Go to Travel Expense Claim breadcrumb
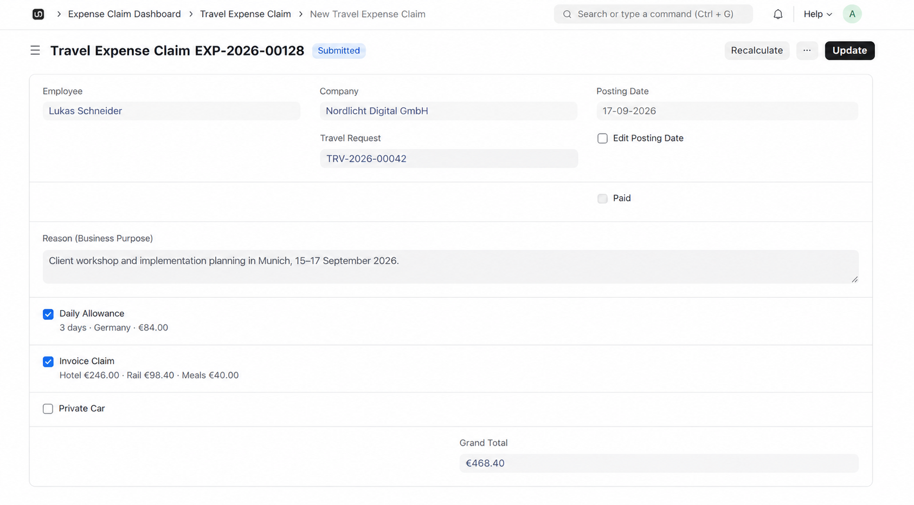Image resolution: width=914 pixels, height=505 pixels. click(x=245, y=14)
